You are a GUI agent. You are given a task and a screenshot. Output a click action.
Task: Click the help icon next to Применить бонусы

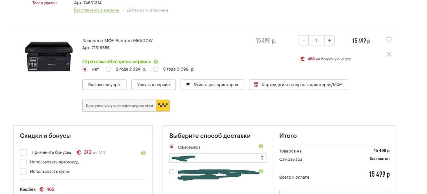click(143, 153)
